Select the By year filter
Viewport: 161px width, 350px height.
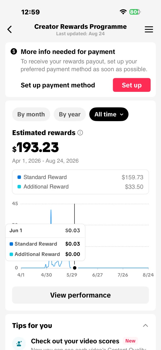[x=70, y=114]
